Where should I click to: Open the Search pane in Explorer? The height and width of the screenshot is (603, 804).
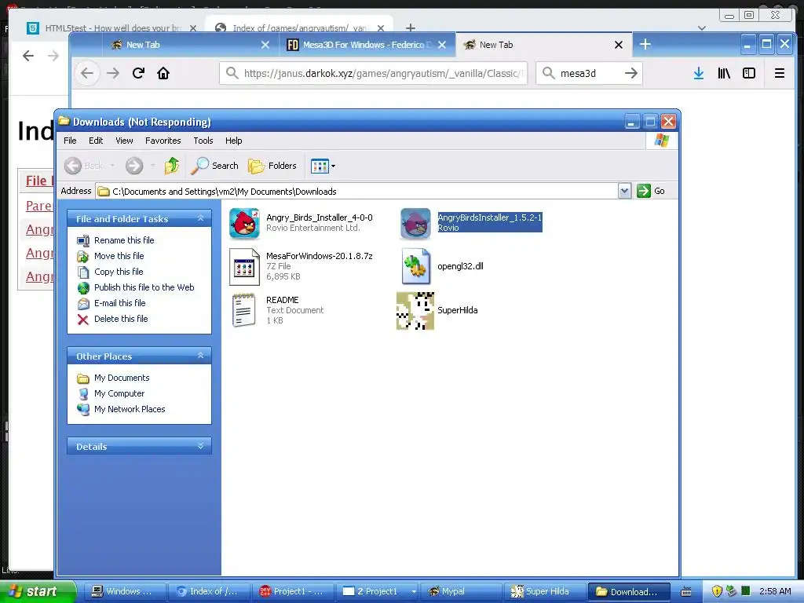point(215,166)
